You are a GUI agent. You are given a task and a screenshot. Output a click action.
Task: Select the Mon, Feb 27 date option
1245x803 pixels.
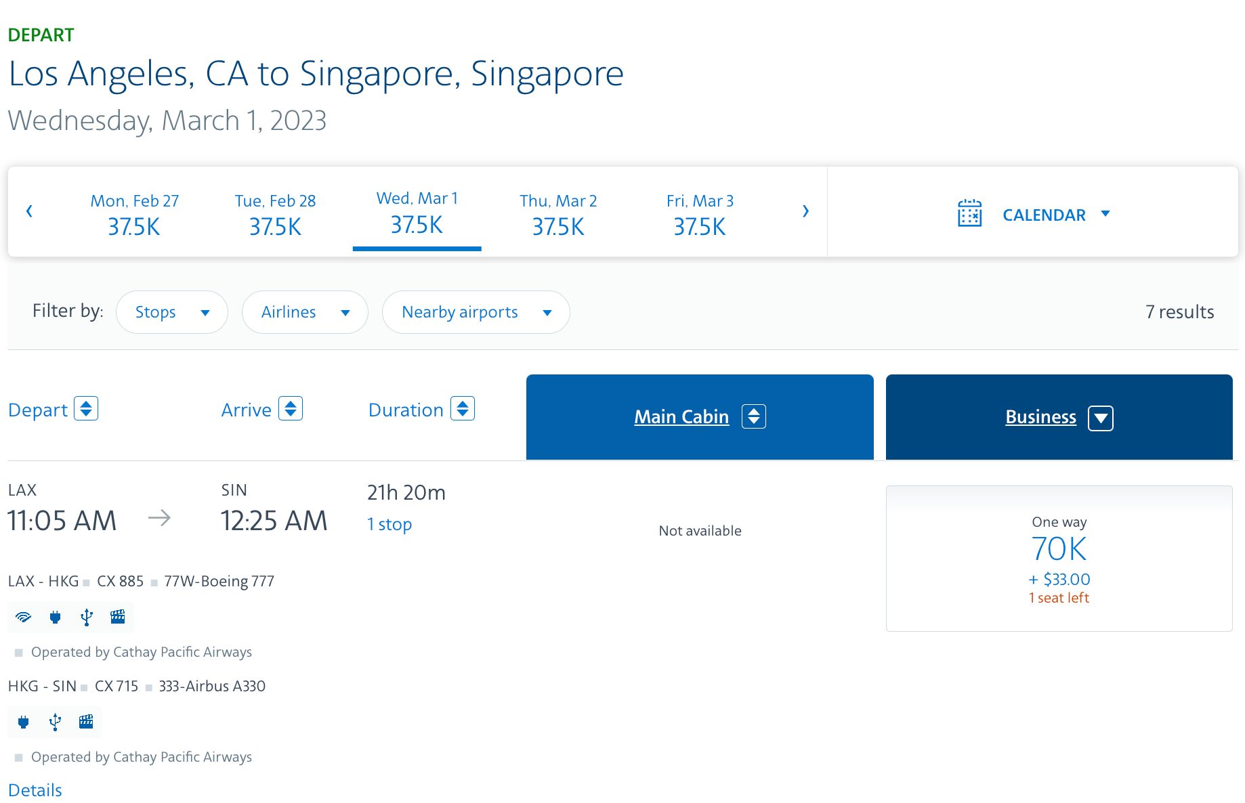pyautogui.click(x=133, y=213)
